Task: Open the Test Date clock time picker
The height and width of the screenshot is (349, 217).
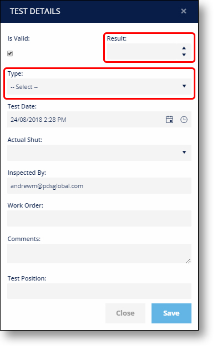Action: coord(184,120)
